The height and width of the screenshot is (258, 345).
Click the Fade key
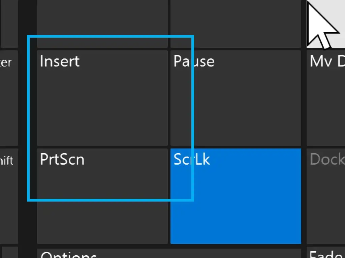[x=326, y=253]
